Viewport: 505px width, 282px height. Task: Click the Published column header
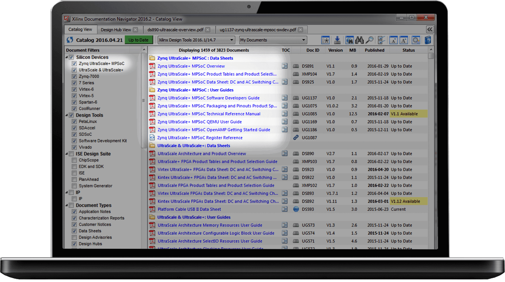coord(374,50)
